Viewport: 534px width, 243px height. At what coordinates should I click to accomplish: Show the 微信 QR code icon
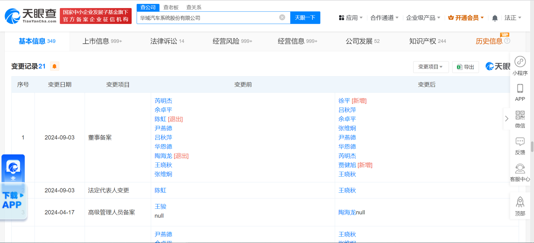tap(520, 115)
